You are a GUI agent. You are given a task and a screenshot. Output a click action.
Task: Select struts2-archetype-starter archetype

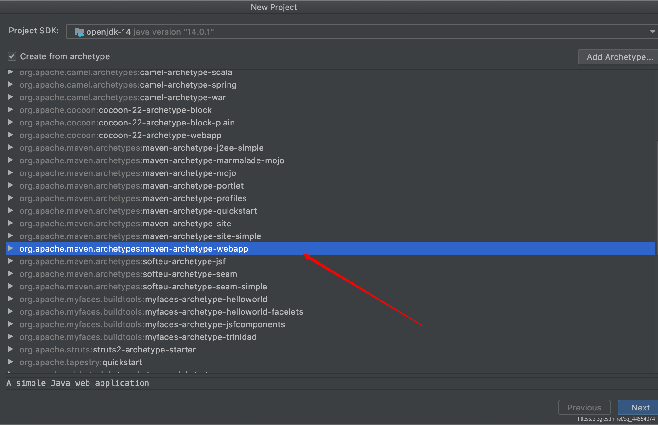108,350
